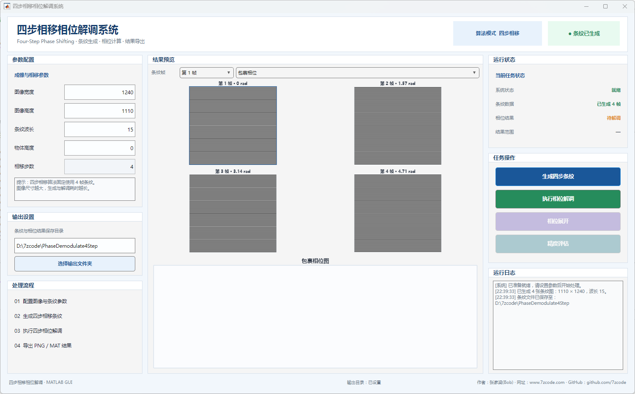Click the 物体高度 input field showing 0
The height and width of the screenshot is (394, 635).
[x=100, y=148]
